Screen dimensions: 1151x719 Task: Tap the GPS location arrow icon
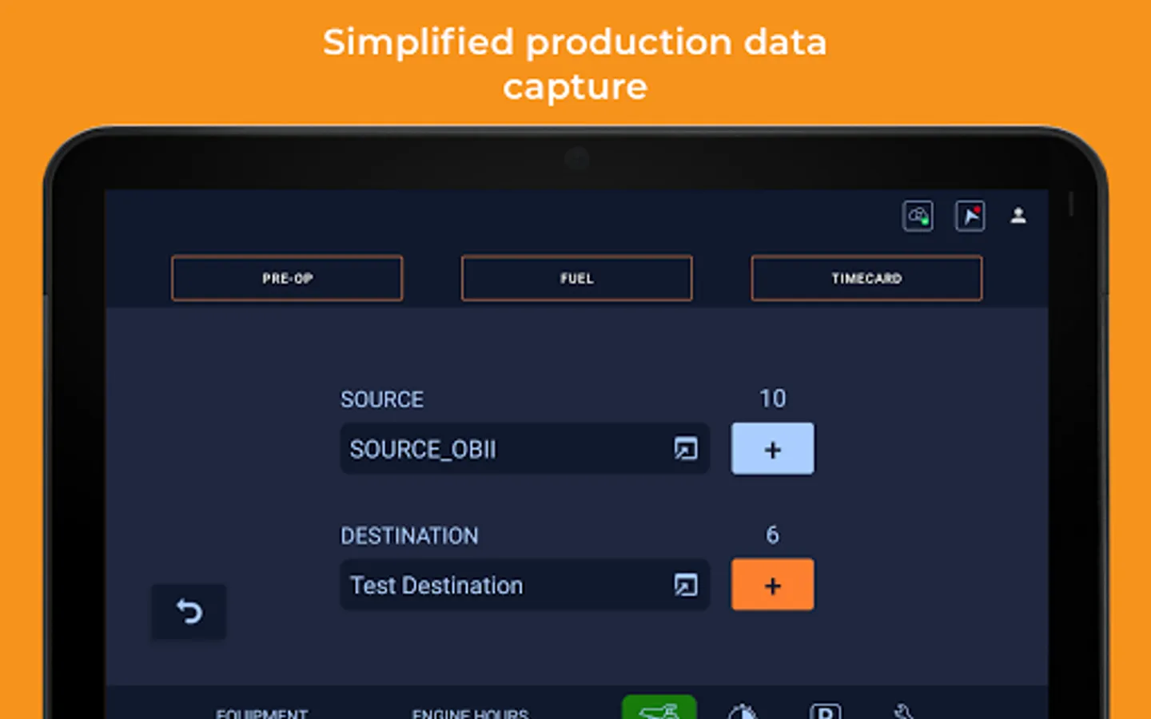(x=970, y=216)
